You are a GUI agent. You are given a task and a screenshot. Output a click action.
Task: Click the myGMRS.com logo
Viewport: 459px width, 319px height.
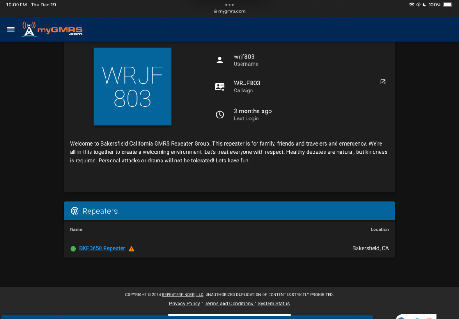pos(52,29)
